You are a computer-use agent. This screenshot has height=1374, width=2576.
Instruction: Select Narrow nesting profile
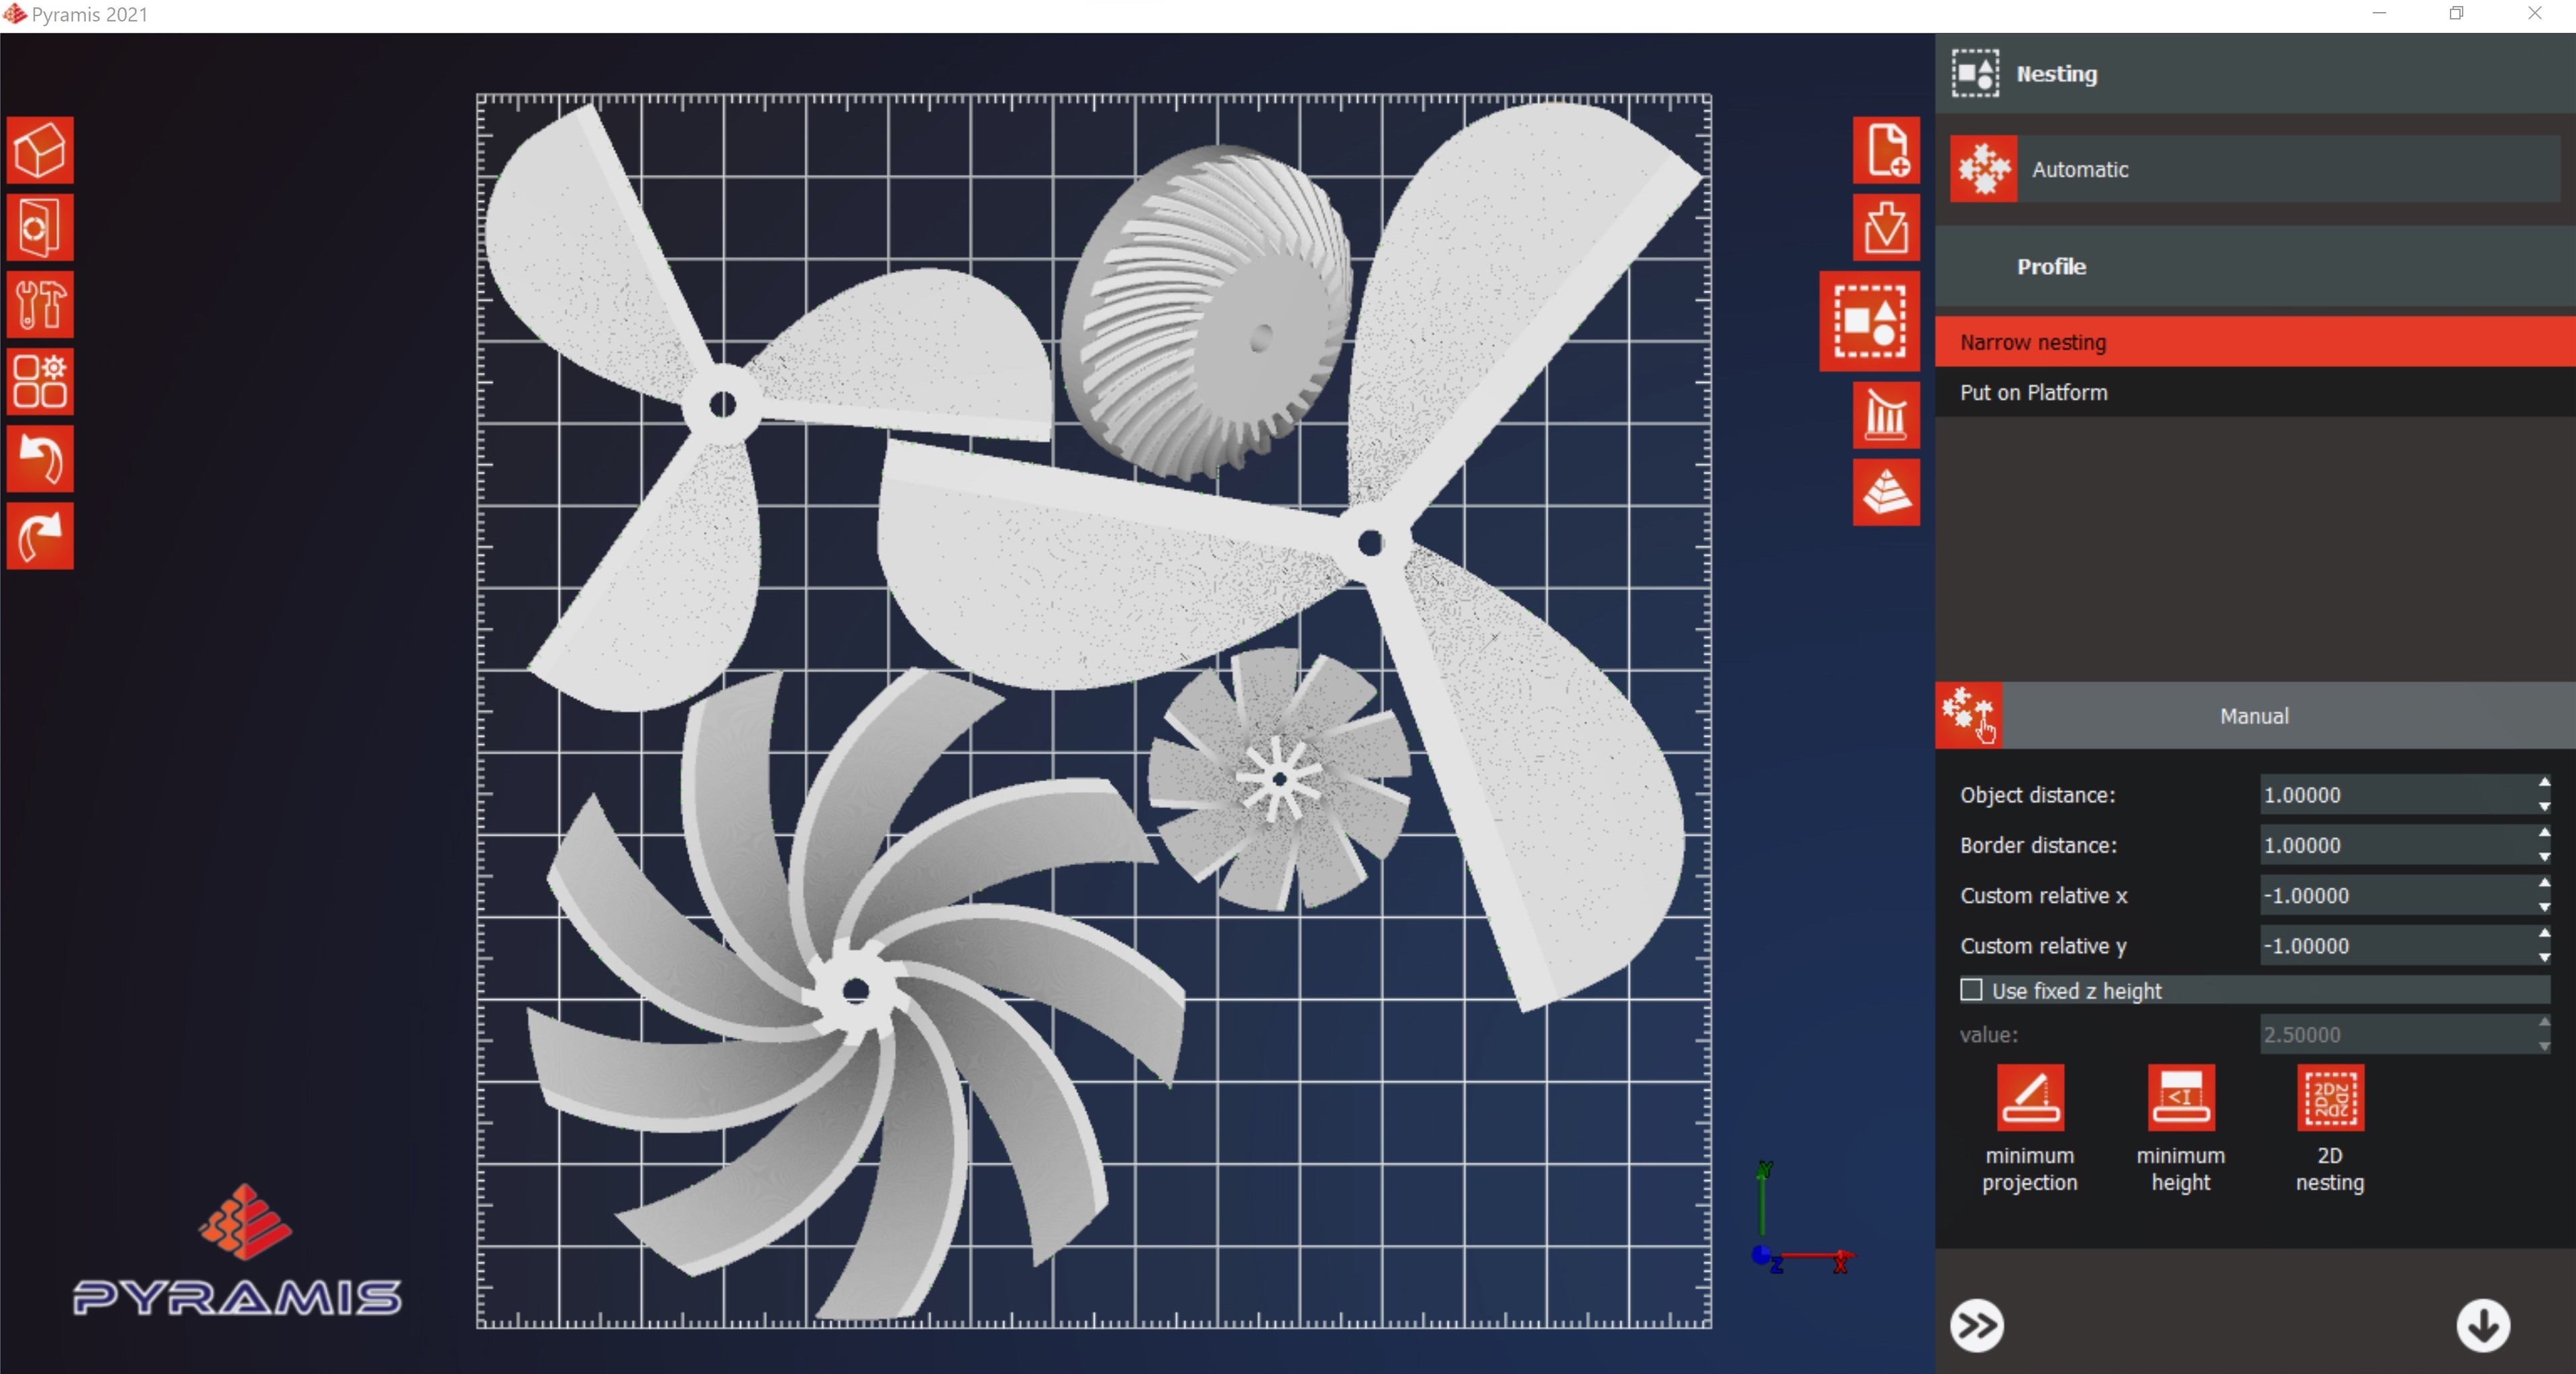coord(2255,342)
